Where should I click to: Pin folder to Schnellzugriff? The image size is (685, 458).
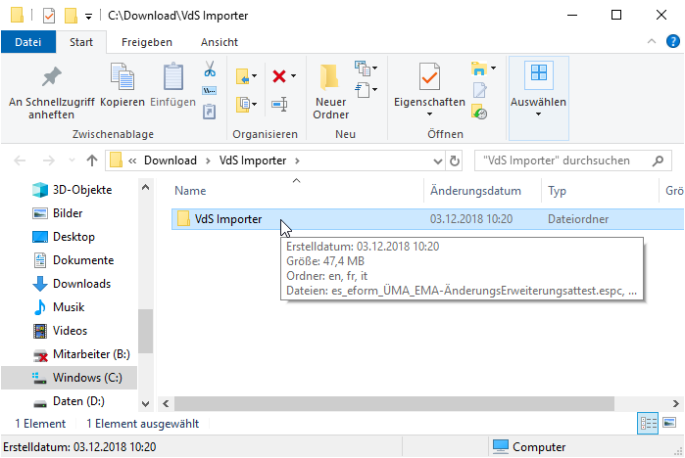pyautogui.click(x=52, y=93)
